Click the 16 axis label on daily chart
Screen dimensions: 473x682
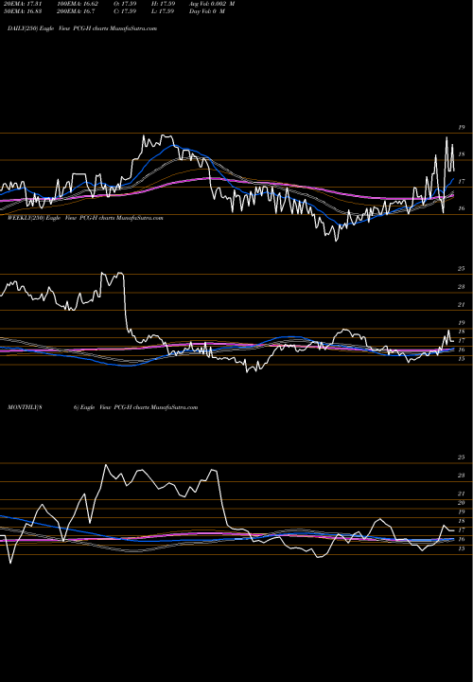[462, 208]
